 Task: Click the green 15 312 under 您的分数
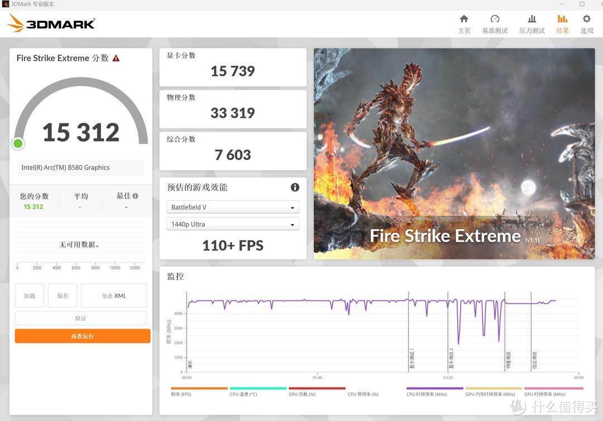click(33, 207)
